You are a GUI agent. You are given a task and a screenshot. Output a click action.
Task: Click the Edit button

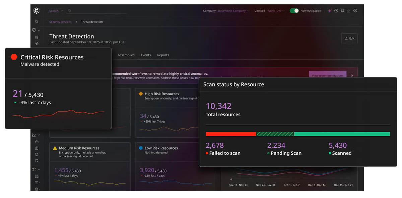coord(349,38)
